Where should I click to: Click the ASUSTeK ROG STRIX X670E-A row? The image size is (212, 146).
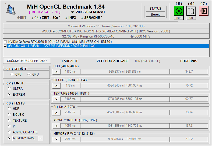tap(106, 31)
